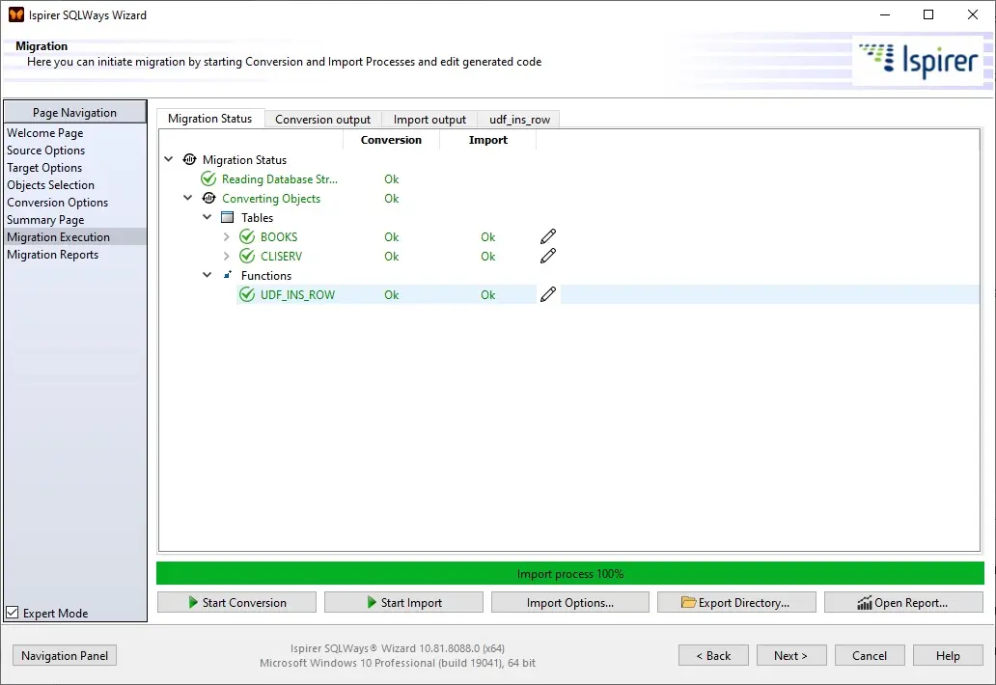The image size is (996, 685).
Task: Collapse the Functions node
Action: 207,275
